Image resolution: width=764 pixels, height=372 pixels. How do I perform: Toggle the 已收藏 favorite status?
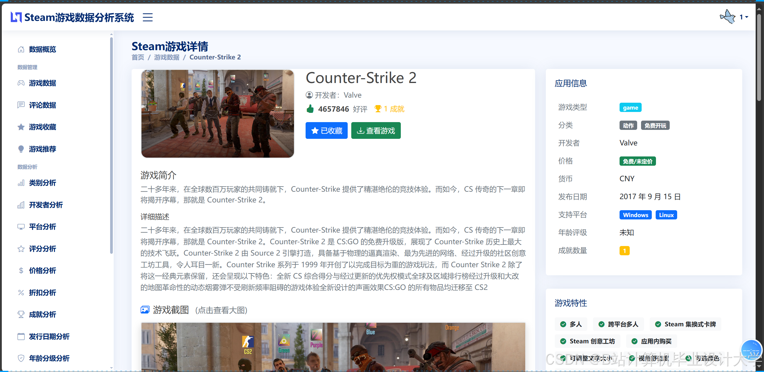point(326,130)
